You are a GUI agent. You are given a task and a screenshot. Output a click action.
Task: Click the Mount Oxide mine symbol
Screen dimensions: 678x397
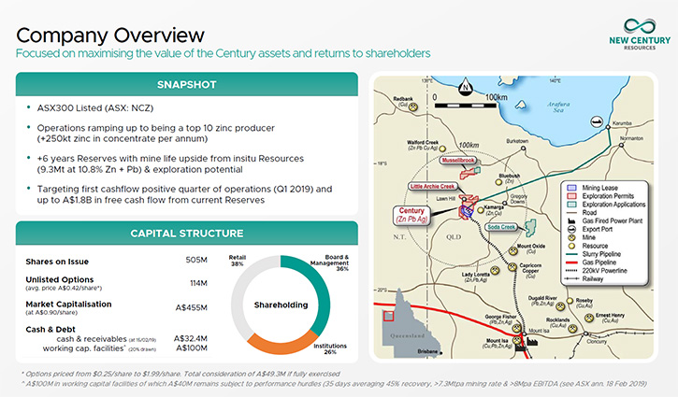512,250
